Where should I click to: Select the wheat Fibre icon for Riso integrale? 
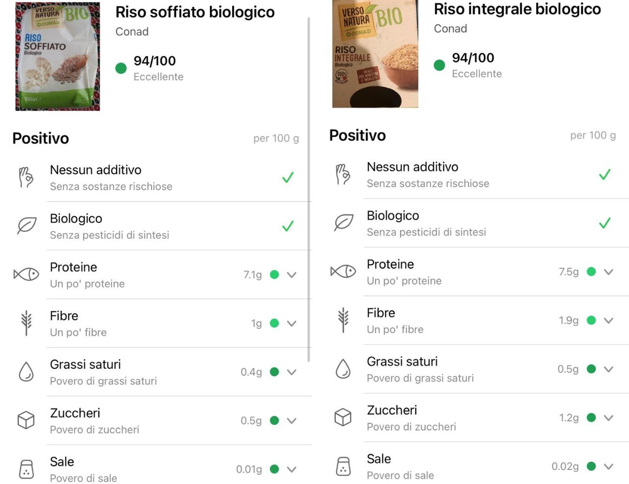pyautogui.click(x=344, y=319)
